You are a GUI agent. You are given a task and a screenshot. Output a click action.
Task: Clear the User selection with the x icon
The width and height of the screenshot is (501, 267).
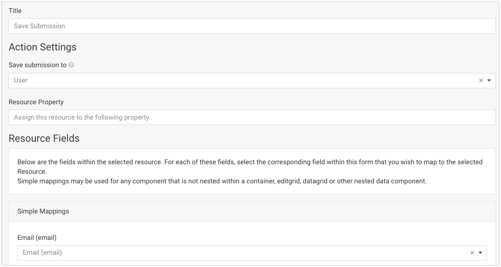tap(481, 81)
